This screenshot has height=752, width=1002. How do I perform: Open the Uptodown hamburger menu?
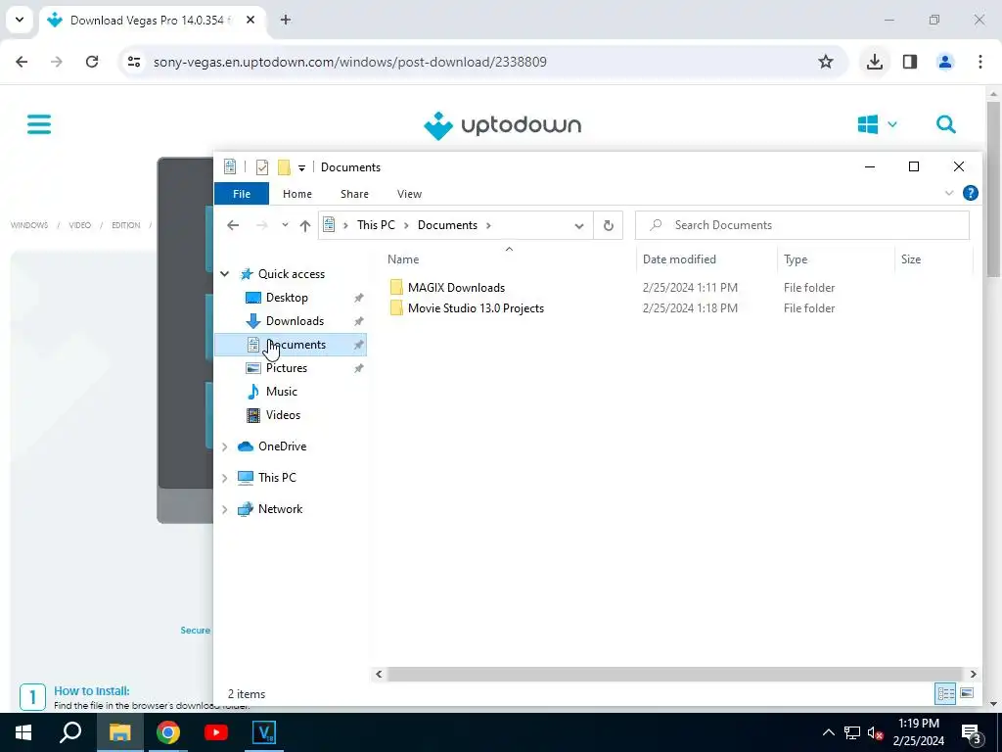pos(39,124)
